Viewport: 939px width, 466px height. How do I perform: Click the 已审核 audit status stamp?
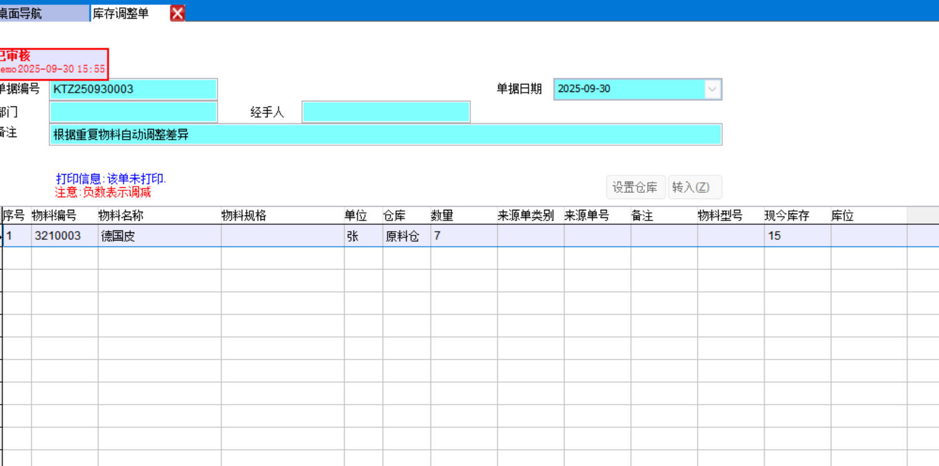[53, 63]
